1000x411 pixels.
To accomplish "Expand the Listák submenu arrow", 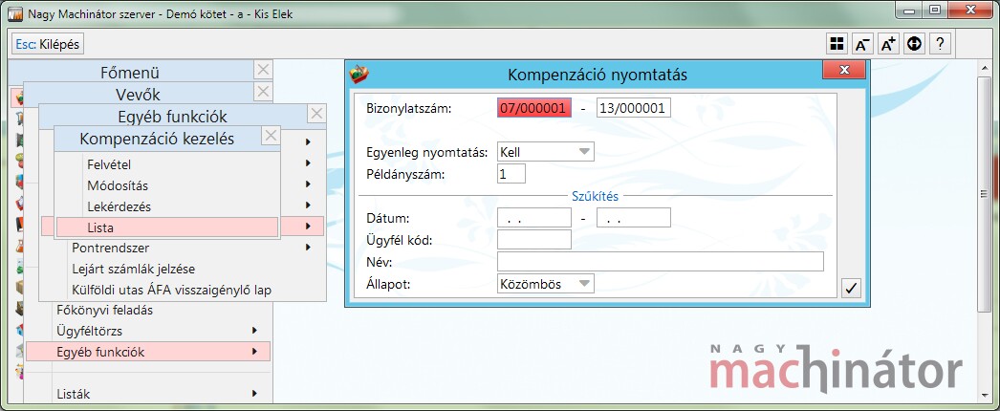I will [254, 394].
